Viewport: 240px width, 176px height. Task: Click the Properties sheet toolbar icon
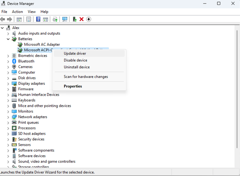coord(29,19)
